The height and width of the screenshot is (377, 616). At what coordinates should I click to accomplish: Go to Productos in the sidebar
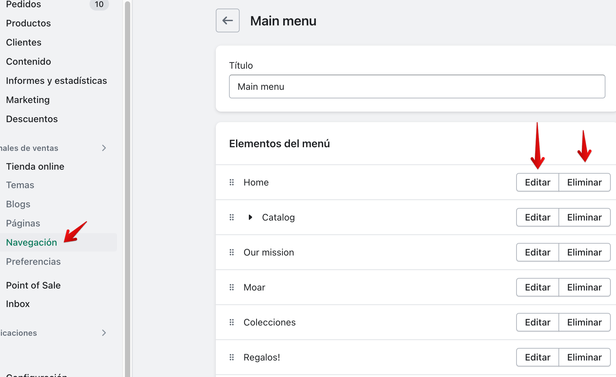[x=28, y=23]
